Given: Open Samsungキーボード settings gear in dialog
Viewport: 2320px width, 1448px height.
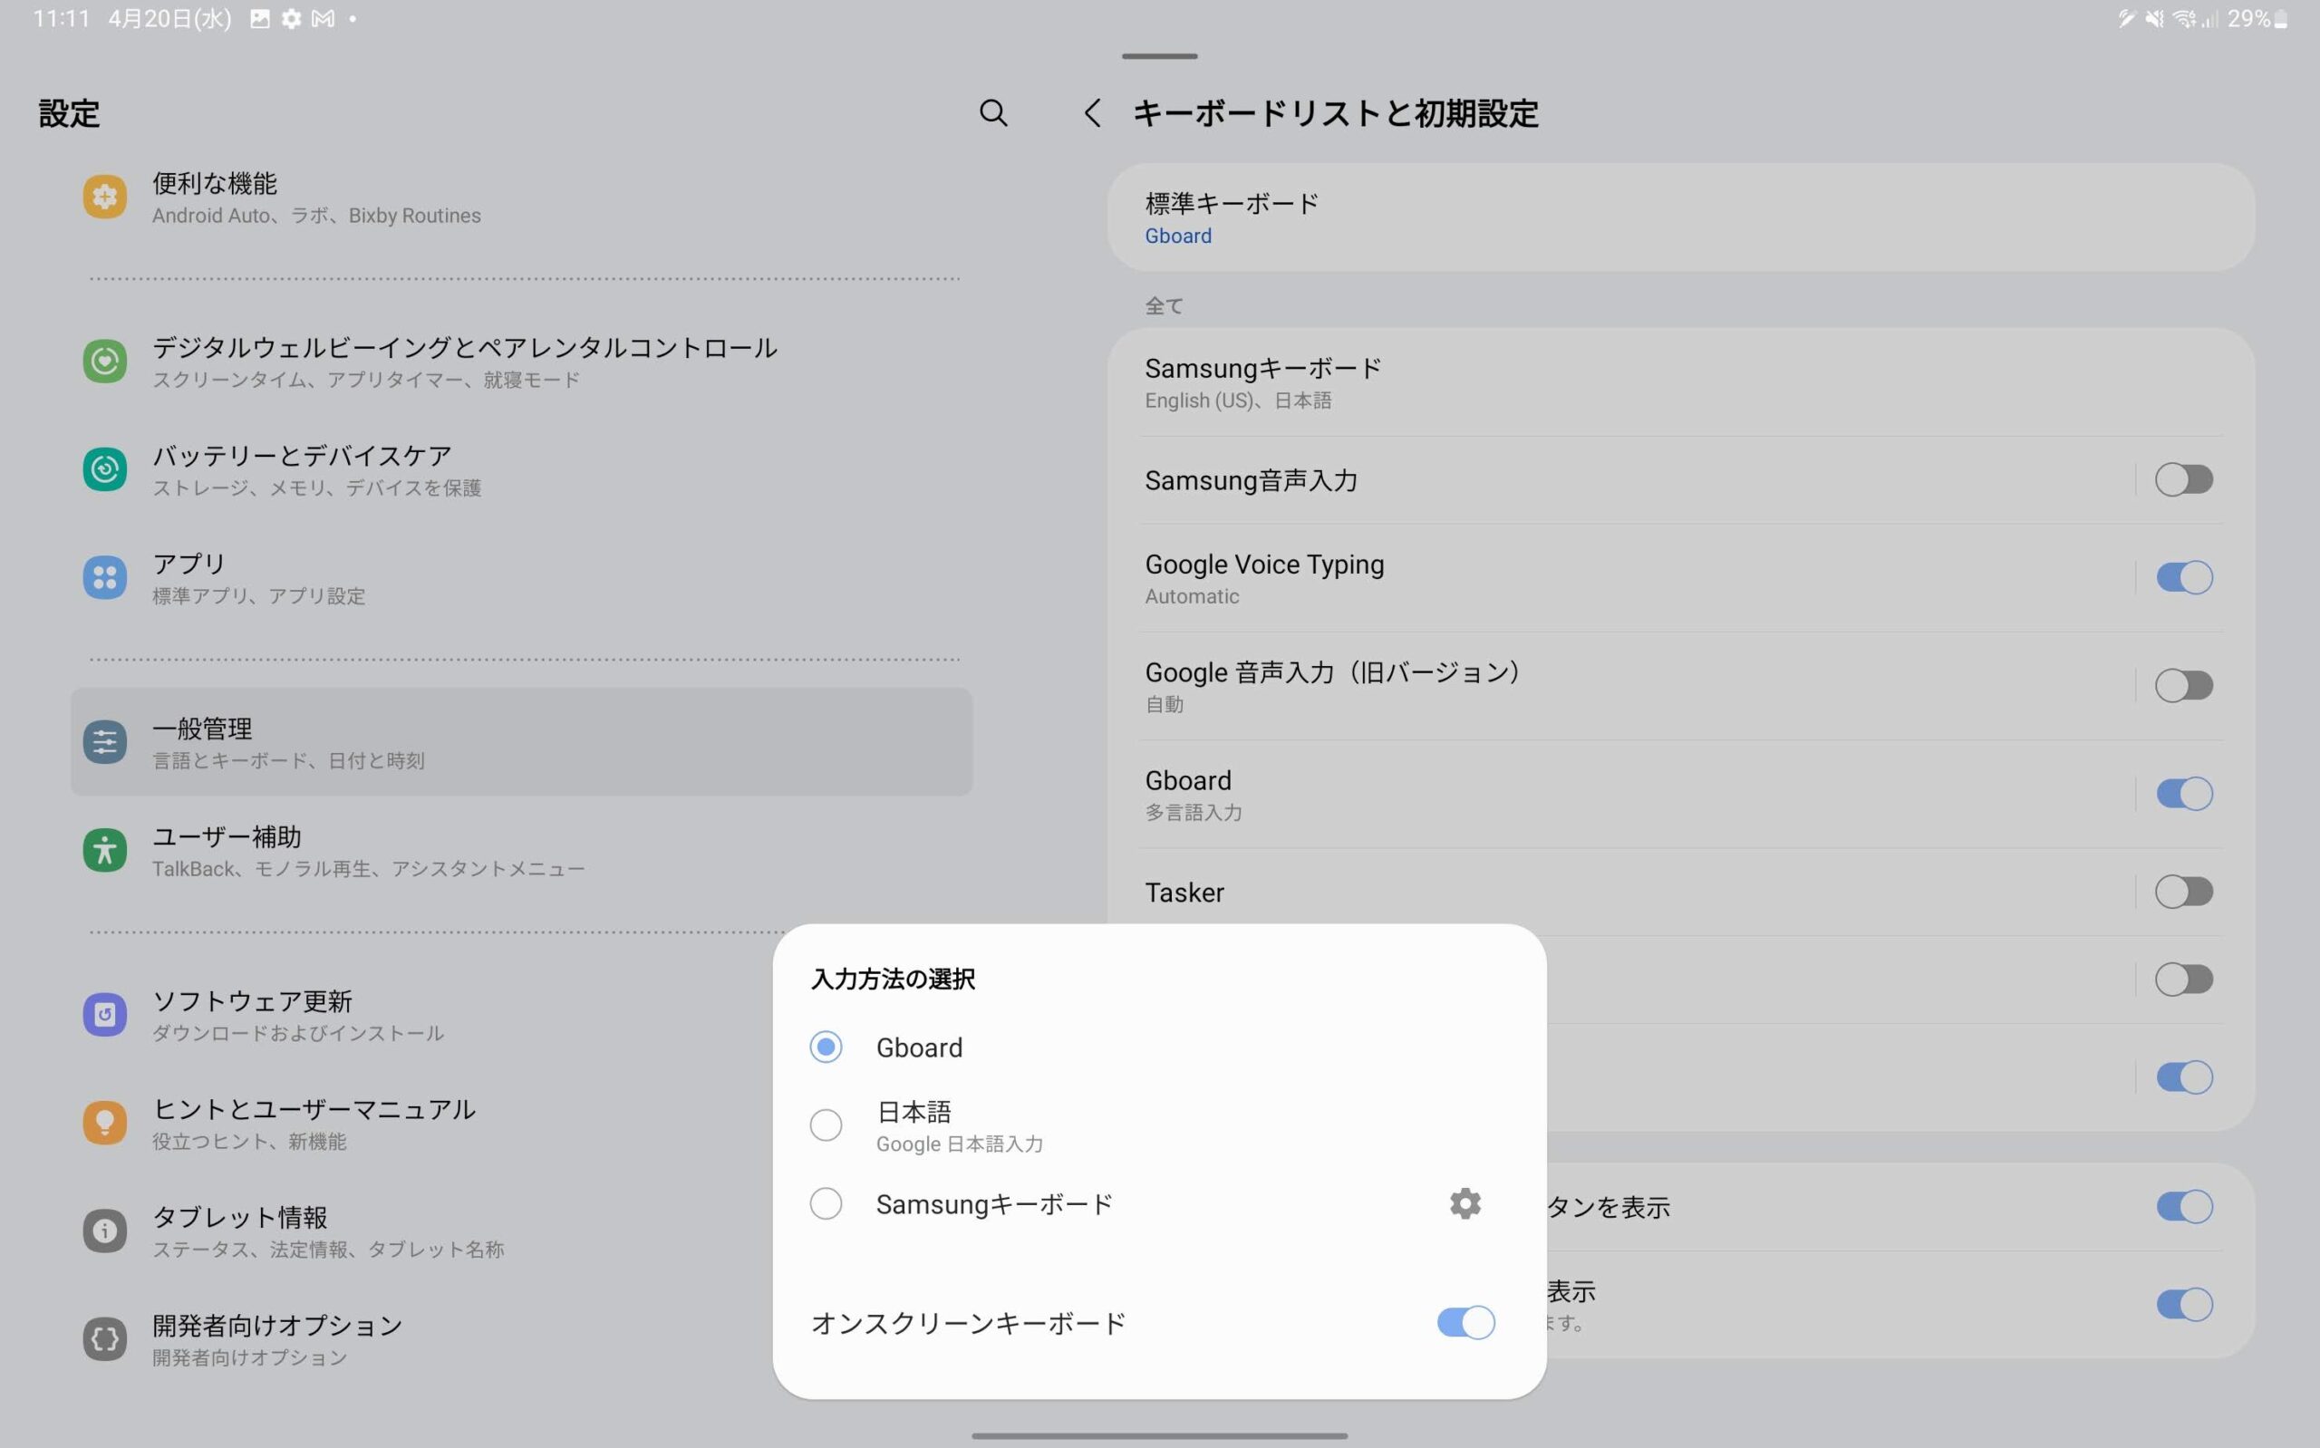Looking at the screenshot, I should pyautogui.click(x=1464, y=1202).
